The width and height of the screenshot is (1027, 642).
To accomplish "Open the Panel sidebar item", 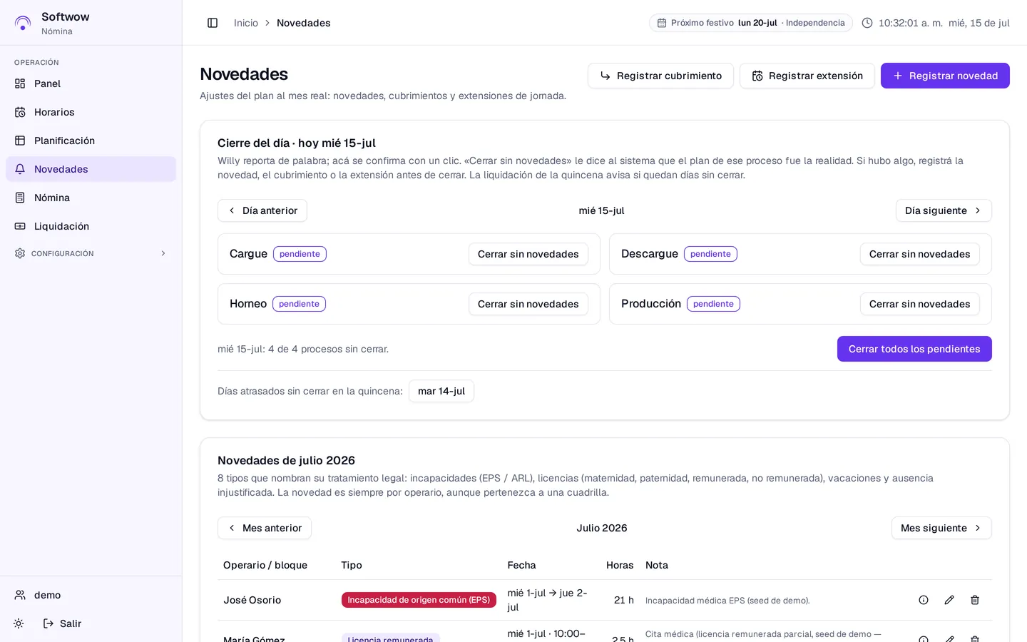I will pos(91,83).
